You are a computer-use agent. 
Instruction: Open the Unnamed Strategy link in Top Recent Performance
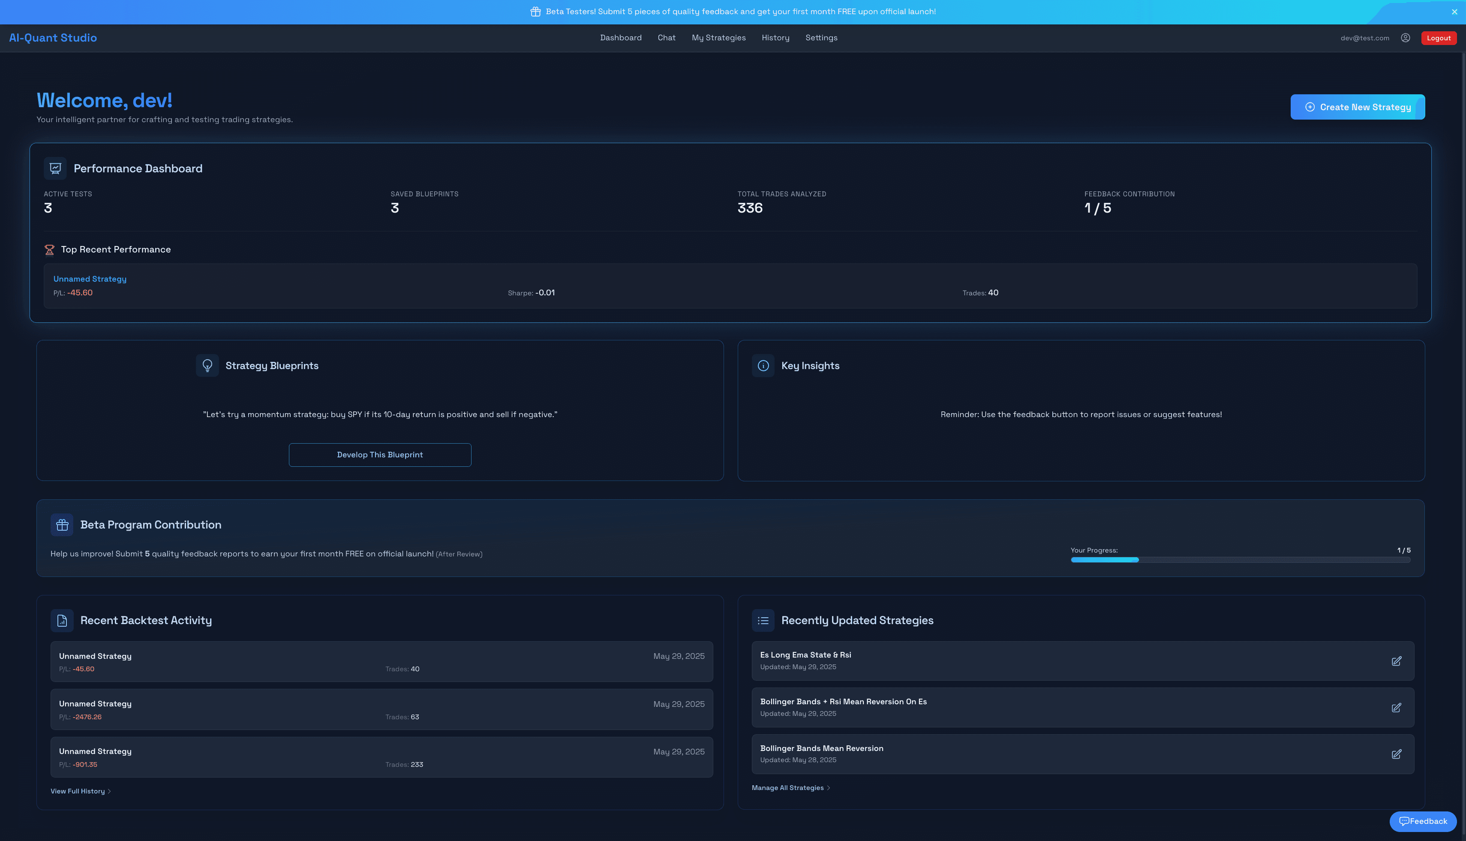click(90, 279)
